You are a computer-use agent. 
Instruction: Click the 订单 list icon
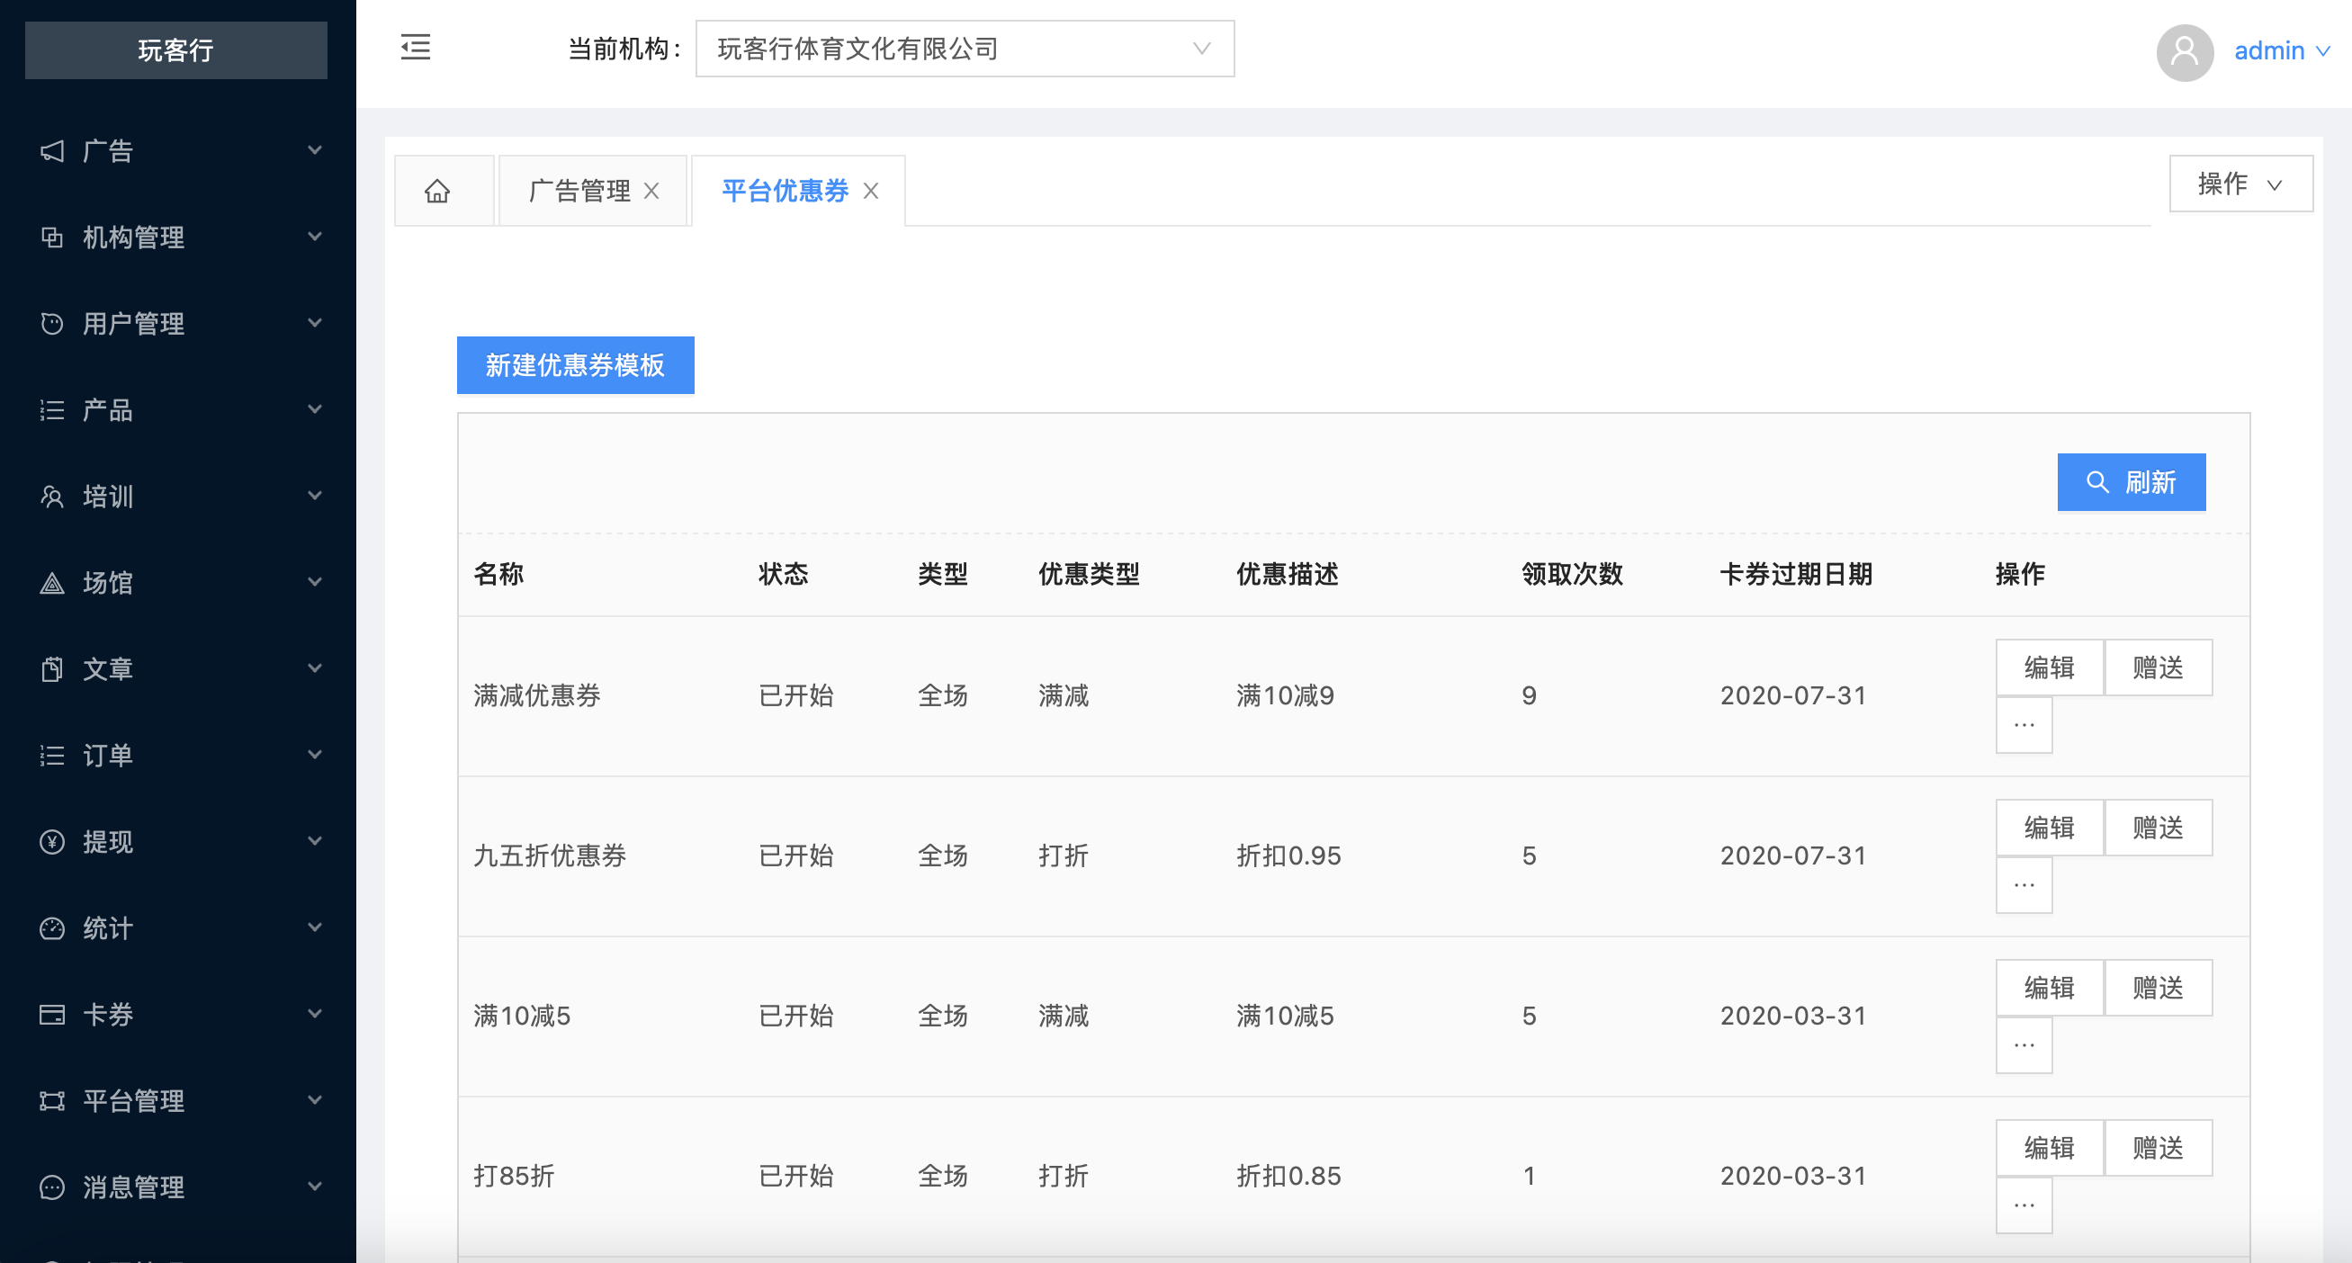tap(52, 756)
